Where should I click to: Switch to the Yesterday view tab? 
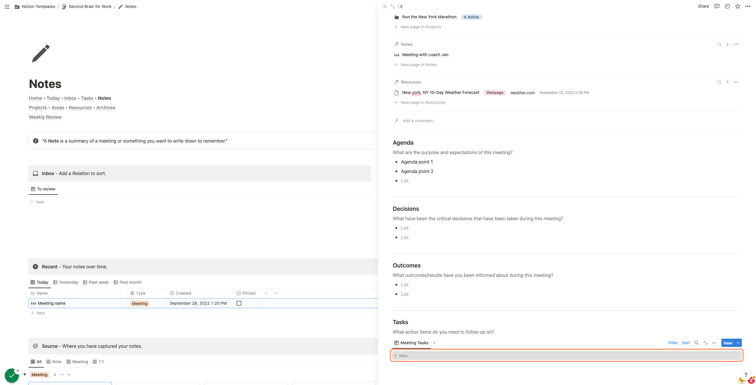(66, 282)
